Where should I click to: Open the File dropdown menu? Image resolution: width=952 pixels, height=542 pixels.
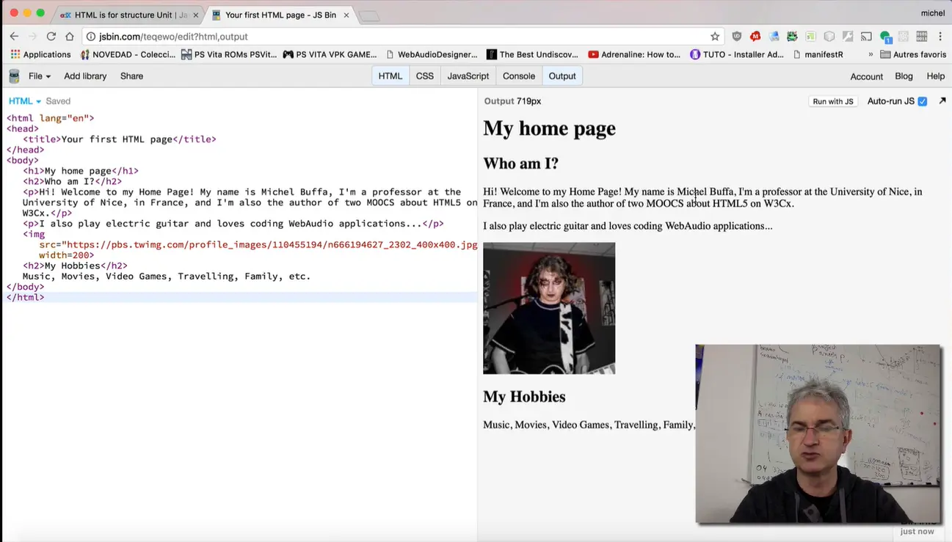point(40,76)
